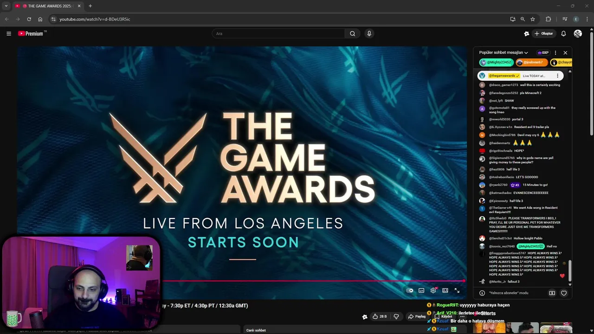Open pinned @thegameawards message options menu
Viewport: 594px width, 334px height.
tap(557, 76)
